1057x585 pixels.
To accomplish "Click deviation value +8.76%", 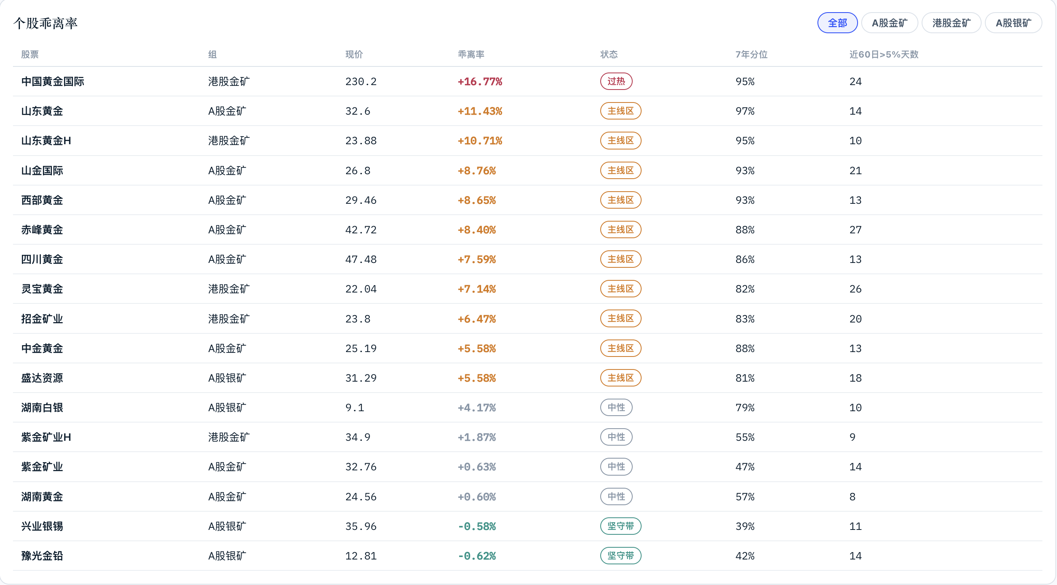I will point(477,171).
